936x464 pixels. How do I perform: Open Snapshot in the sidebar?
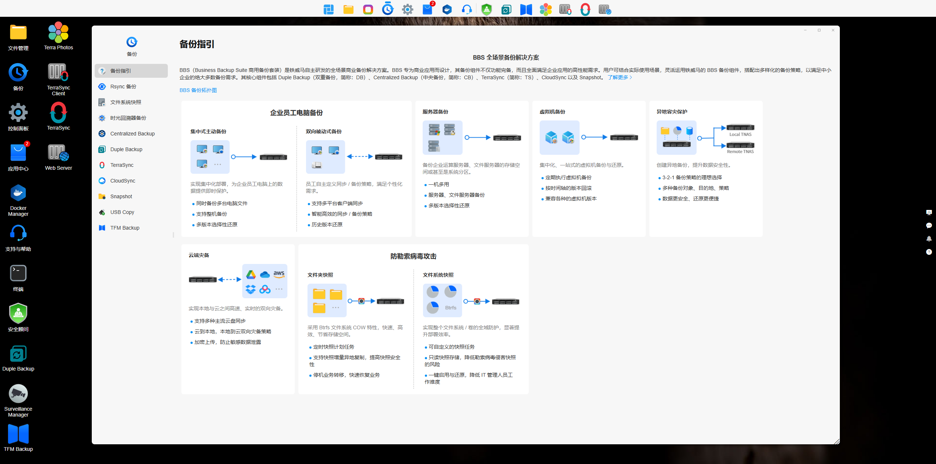131,196
